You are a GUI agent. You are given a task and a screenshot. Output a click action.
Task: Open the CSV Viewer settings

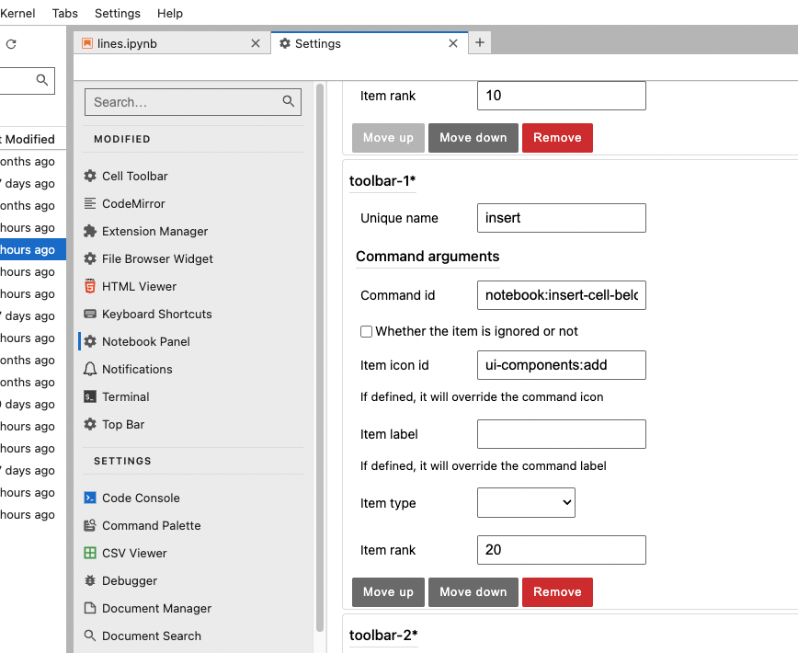coord(134,553)
